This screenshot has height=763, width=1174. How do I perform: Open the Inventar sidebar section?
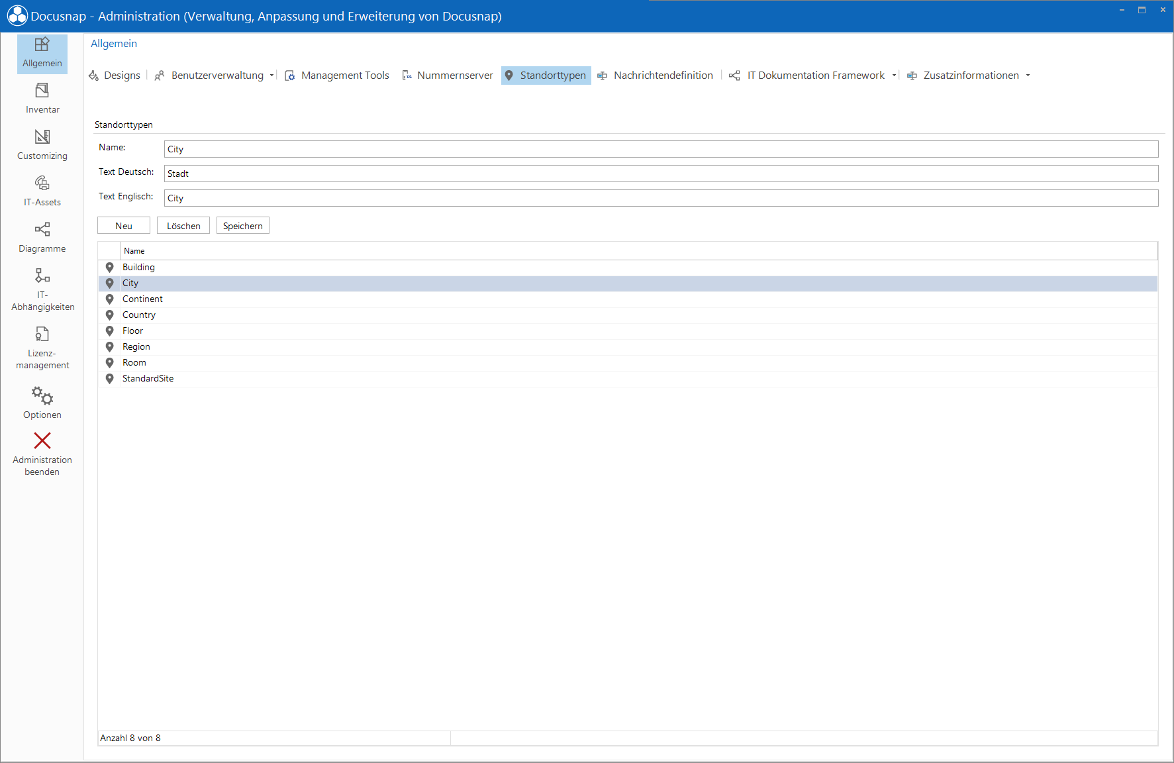pos(42,99)
